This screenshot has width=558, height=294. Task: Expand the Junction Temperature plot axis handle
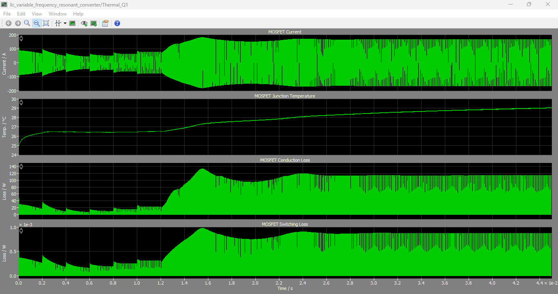pyautogui.click(x=21, y=102)
